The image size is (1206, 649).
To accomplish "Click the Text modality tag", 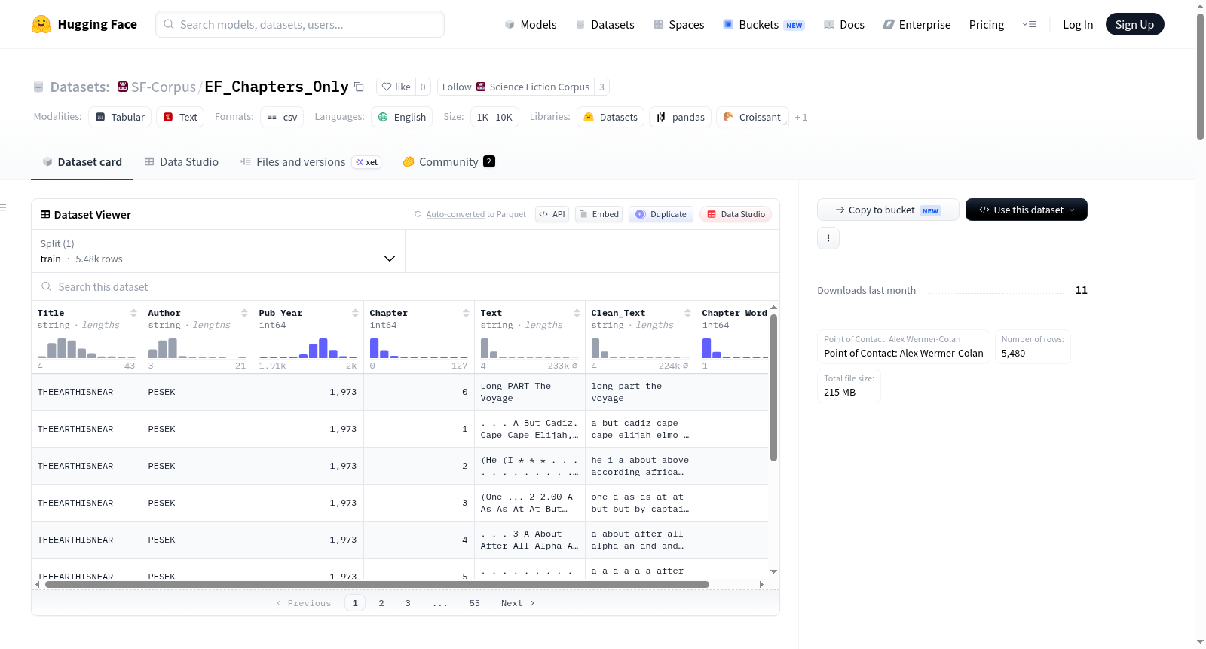I will pyautogui.click(x=180, y=117).
